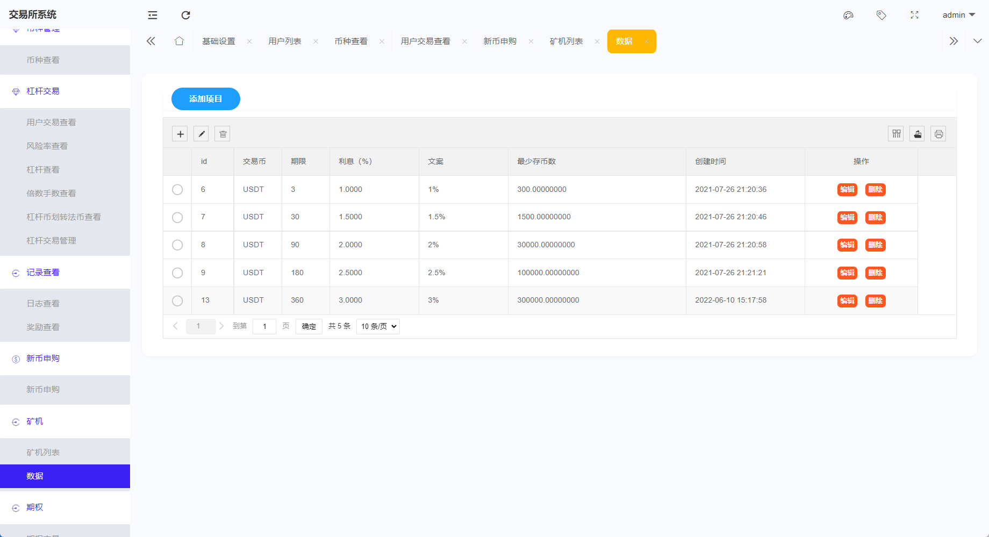The height and width of the screenshot is (537, 989).
Task: Click the pencil edit toolbar icon
Action: (x=201, y=134)
